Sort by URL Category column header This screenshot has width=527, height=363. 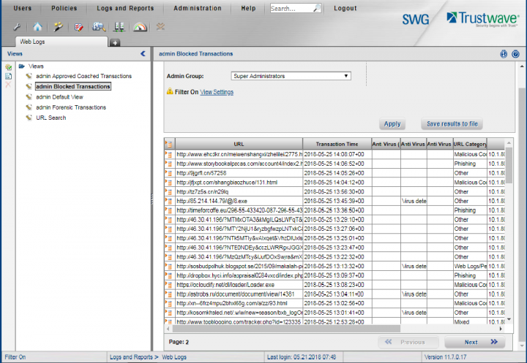click(470, 144)
